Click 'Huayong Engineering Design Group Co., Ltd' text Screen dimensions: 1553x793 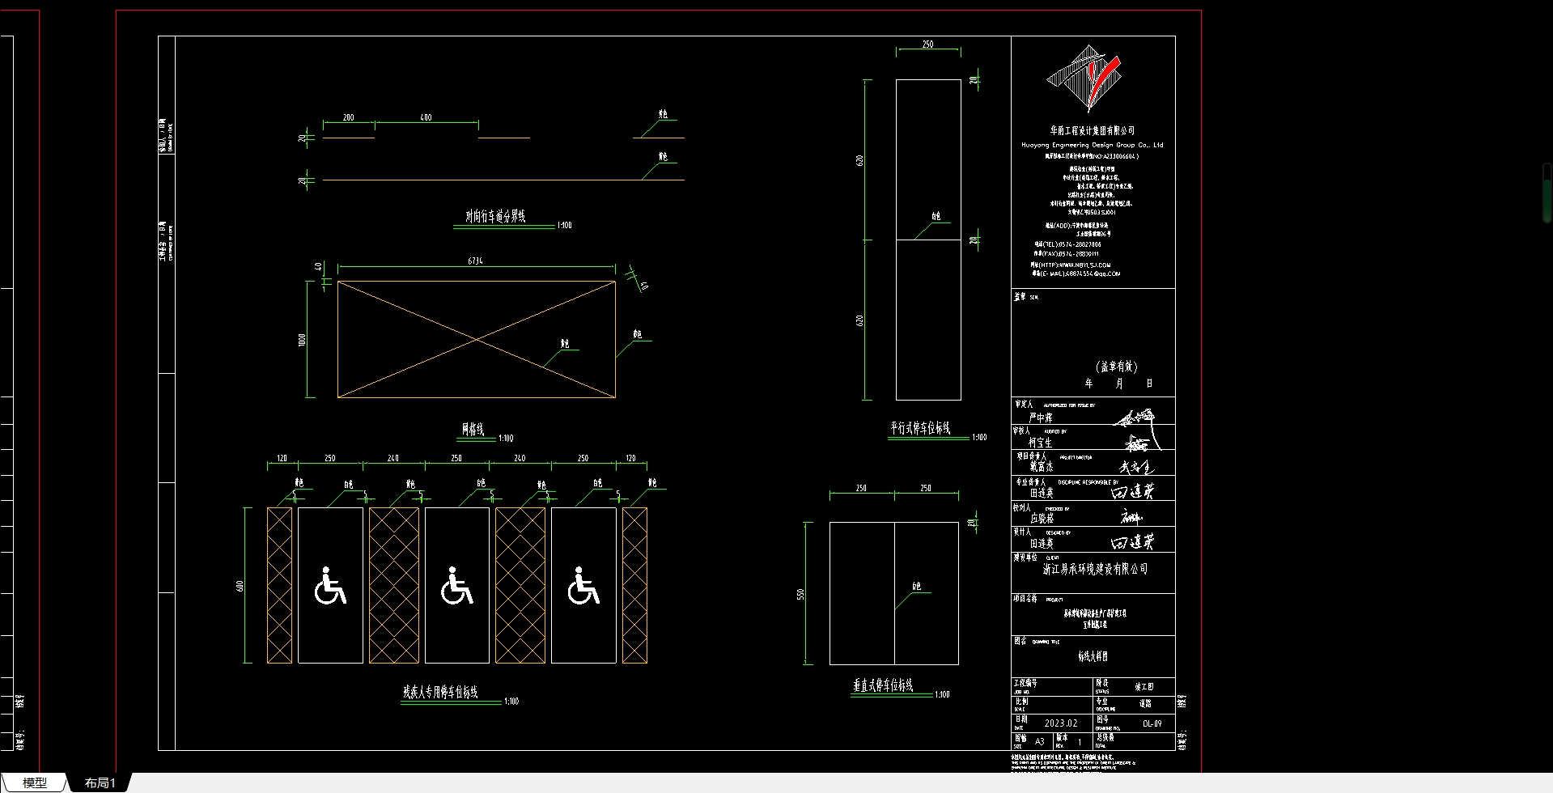1092,145
